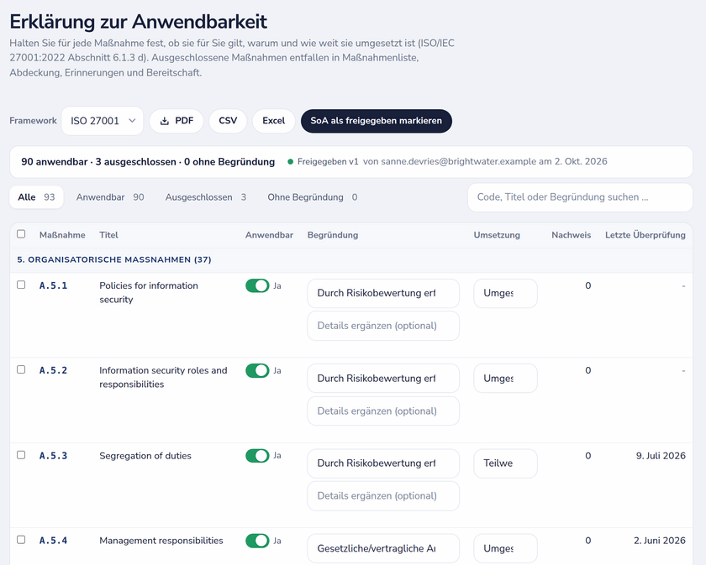Click Details ergänzen field for A.5.2
Viewport: 706px width, 565px height.
click(x=383, y=411)
